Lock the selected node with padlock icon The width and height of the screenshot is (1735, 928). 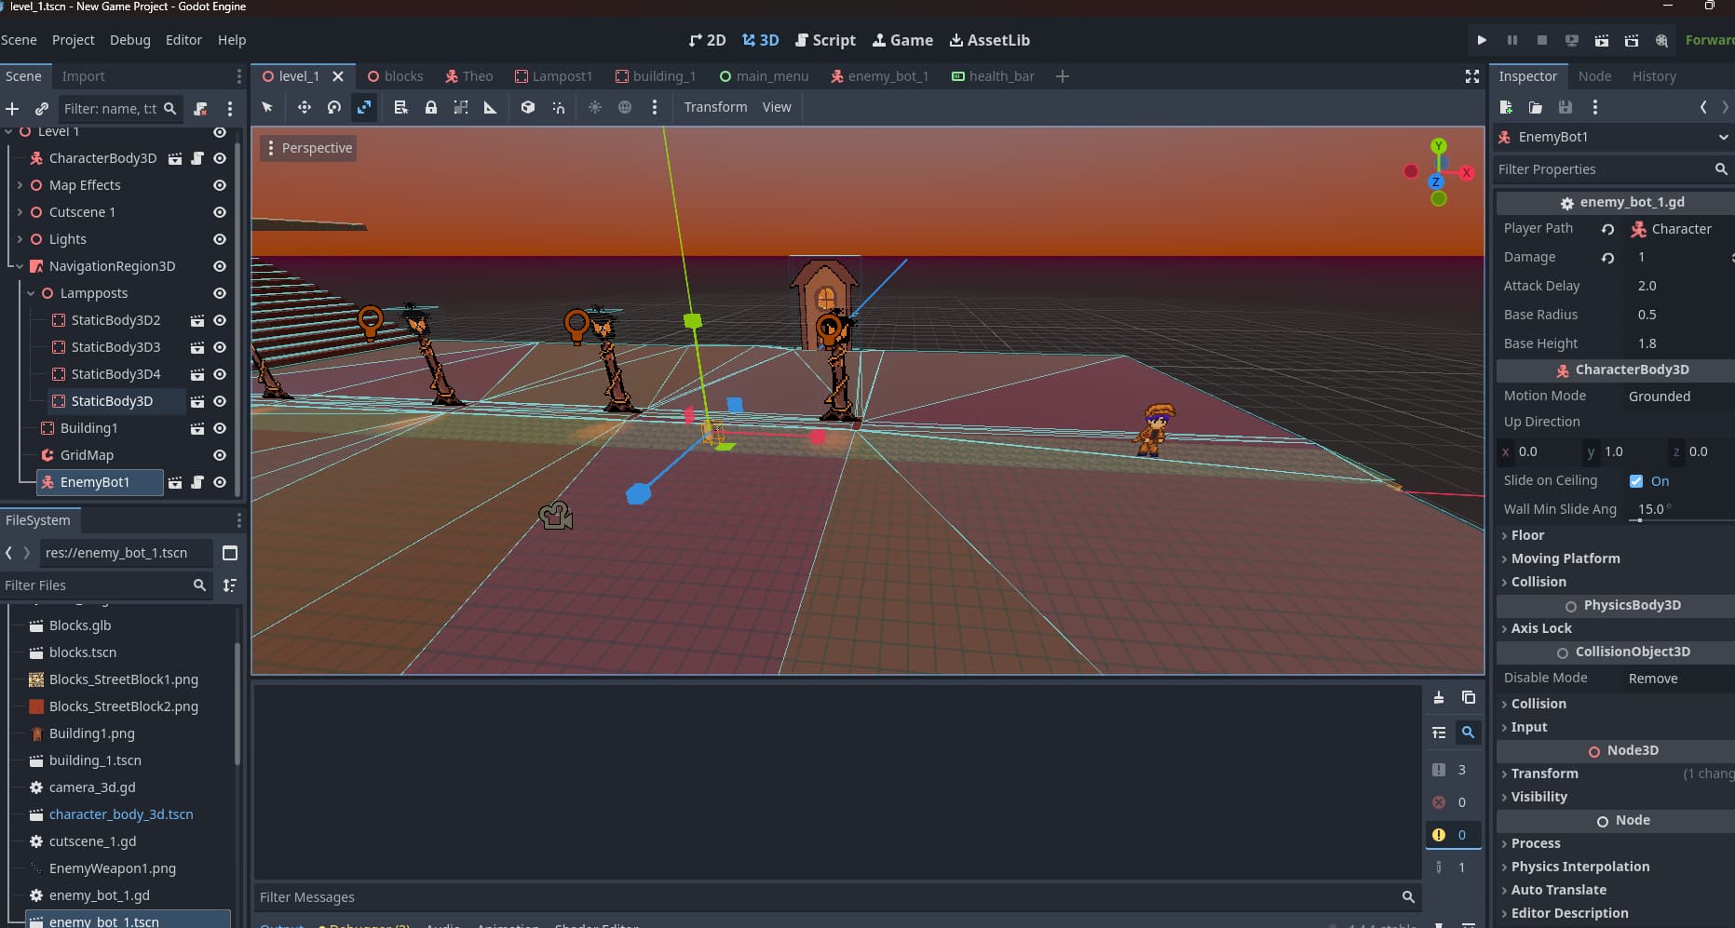(431, 107)
